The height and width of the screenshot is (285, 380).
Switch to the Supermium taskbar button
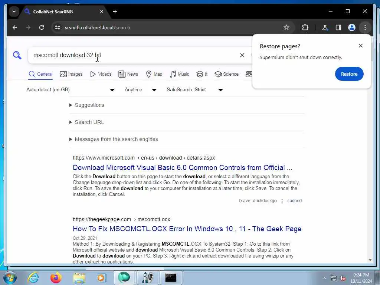pyautogui.click(x=124, y=278)
